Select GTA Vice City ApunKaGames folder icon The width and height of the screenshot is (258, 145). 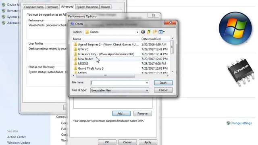click(75, 54)
